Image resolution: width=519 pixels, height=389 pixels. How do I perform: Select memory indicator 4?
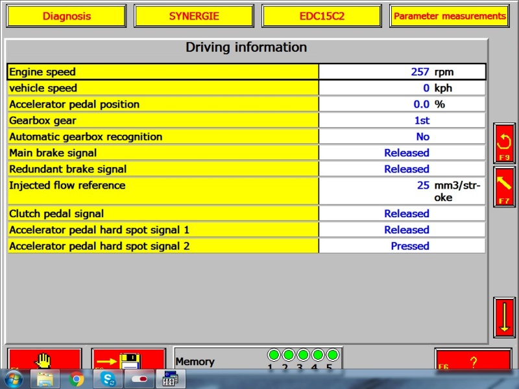tap(318, 355)
